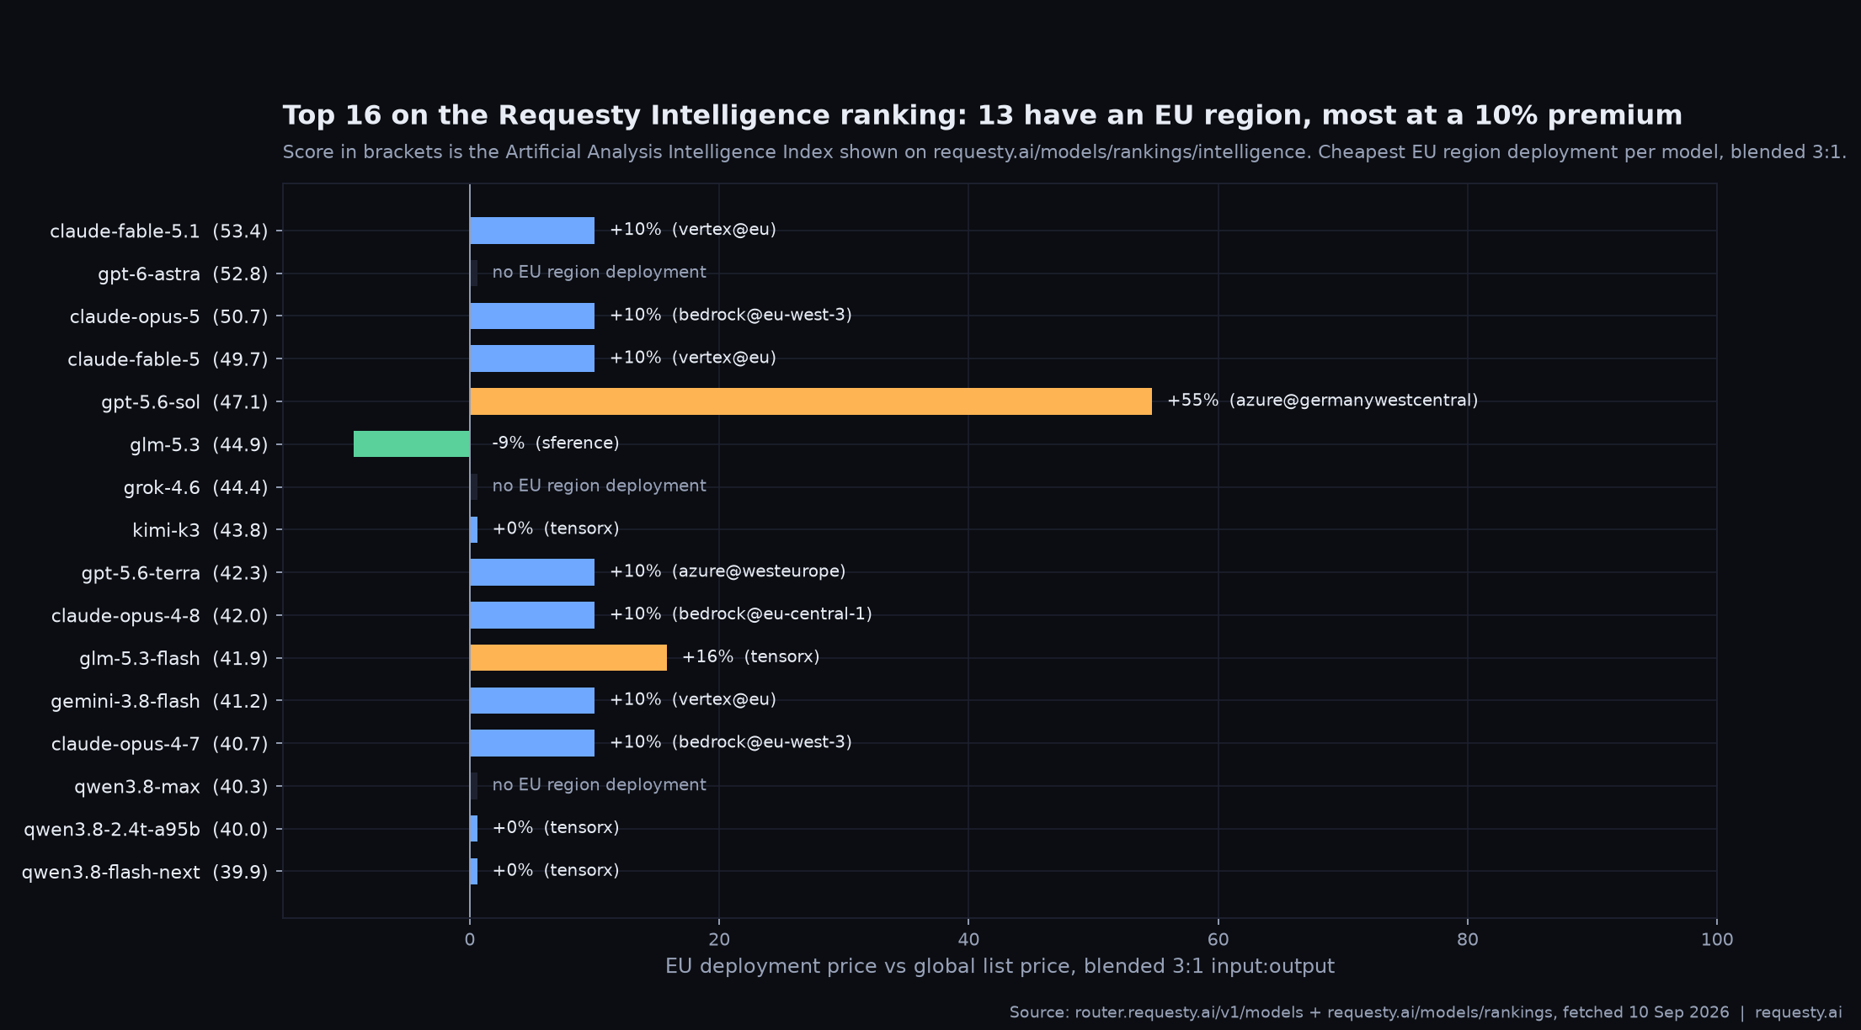
Task: Click the x-axis tick label 0
Action: coord(470,940)
